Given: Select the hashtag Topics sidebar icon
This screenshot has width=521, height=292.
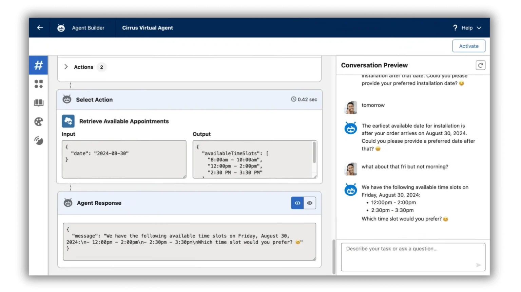Looking at the screenshot, I should (39, 65).
